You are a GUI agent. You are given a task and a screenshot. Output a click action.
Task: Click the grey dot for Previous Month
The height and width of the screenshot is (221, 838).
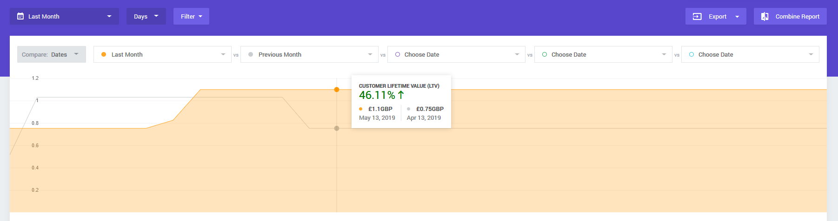coord(251,54)
